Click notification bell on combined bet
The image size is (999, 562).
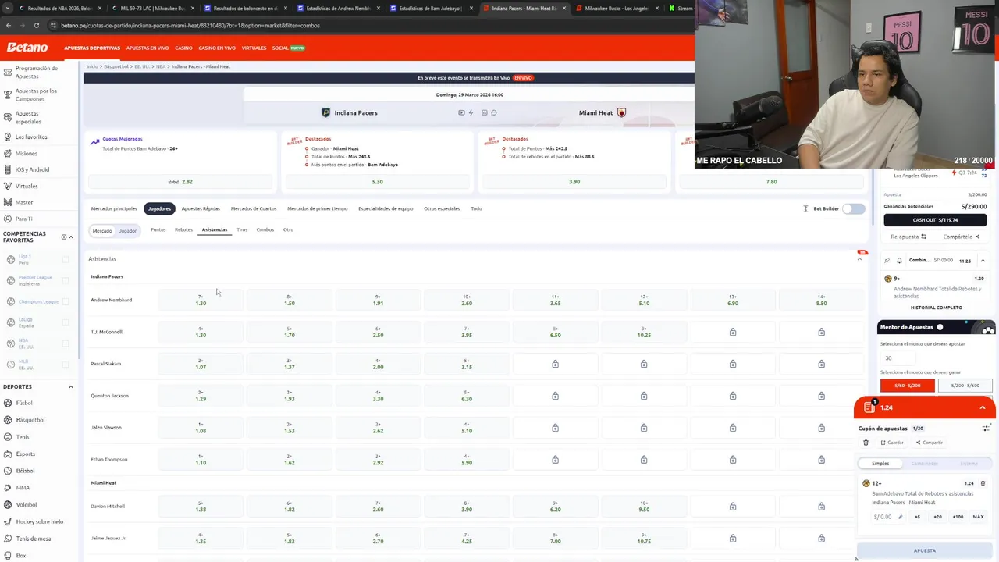click(x=899, y=261)
